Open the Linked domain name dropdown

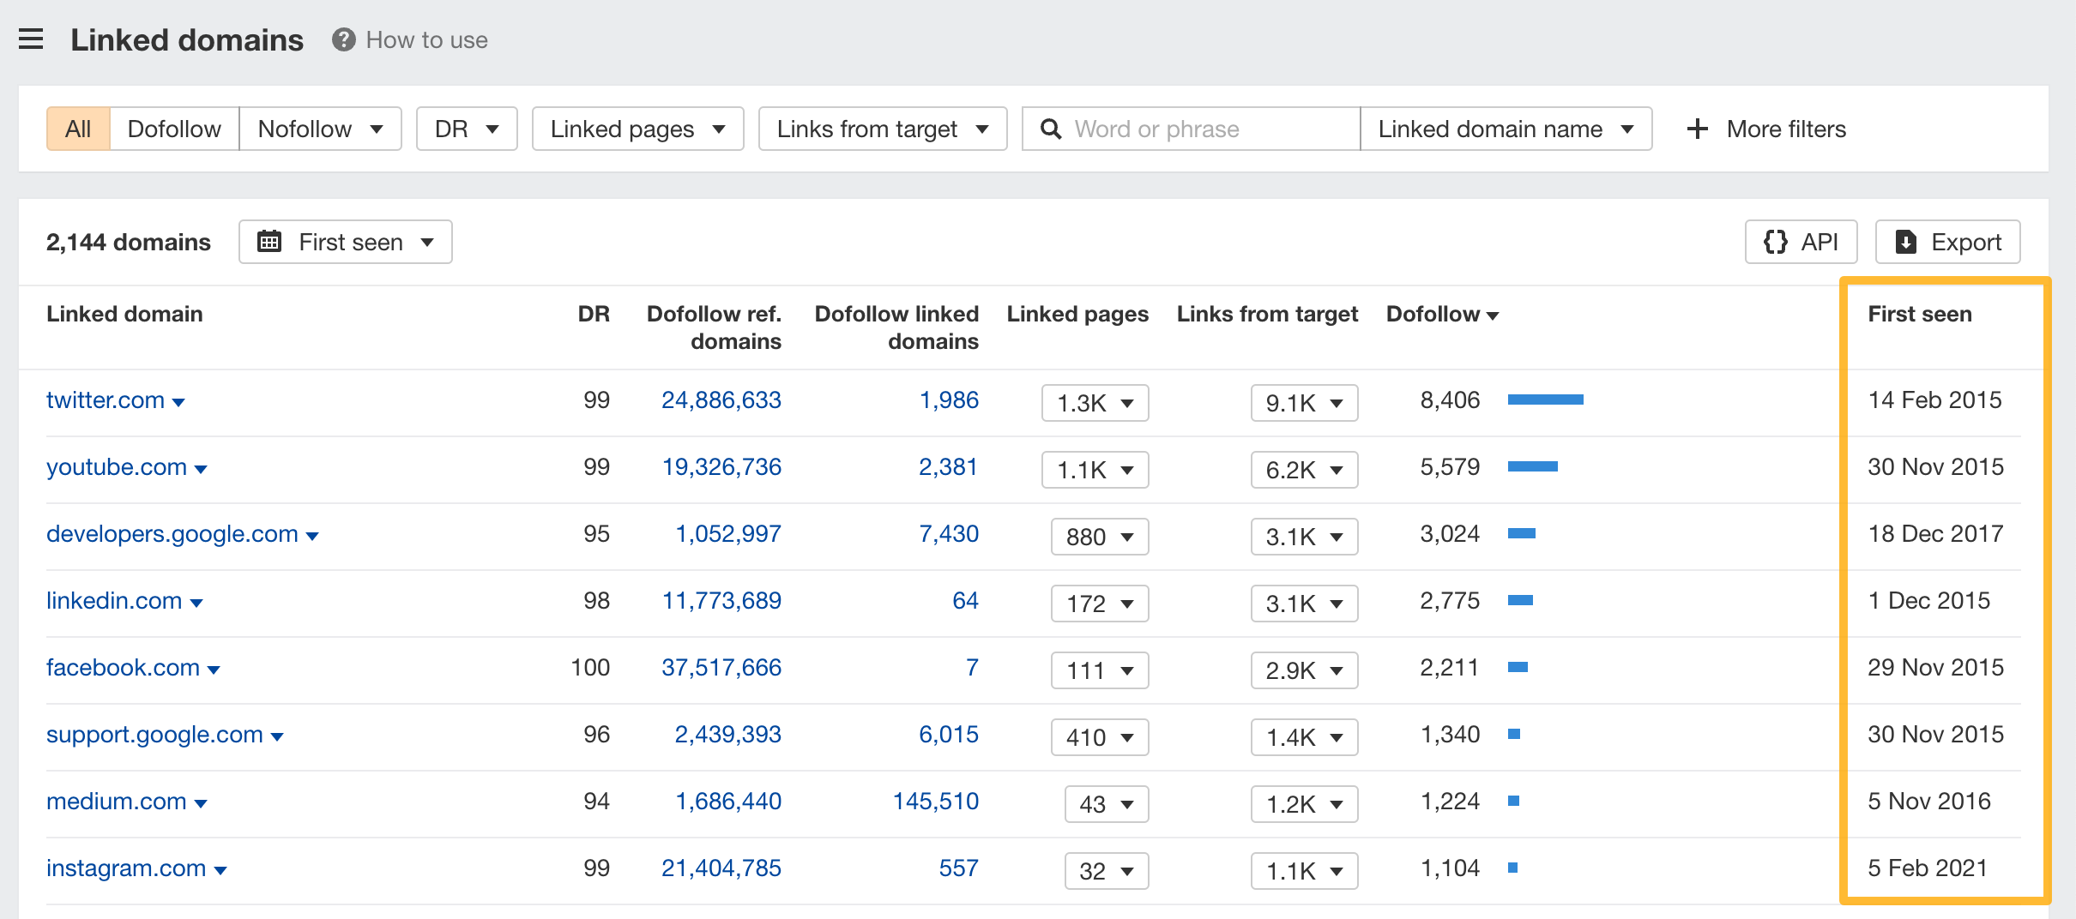1506,129
